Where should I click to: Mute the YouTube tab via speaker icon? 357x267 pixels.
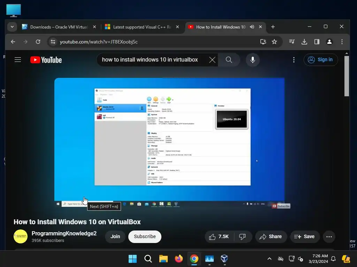pyautogui.click(x=252, y=27)
